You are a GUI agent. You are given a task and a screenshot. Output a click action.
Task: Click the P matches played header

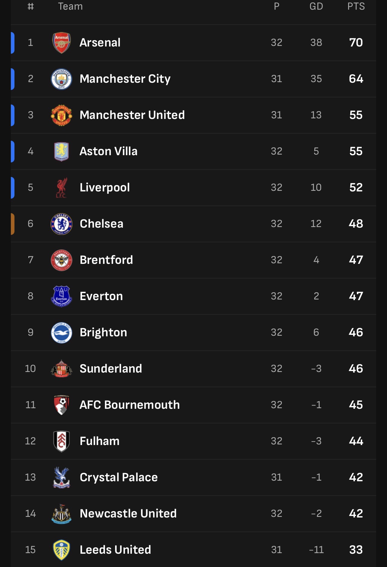[x=276, y=6]
